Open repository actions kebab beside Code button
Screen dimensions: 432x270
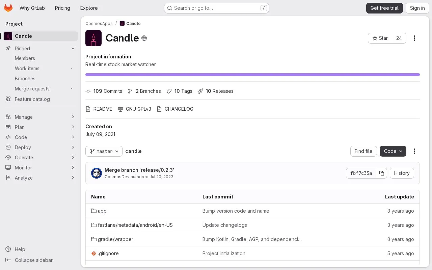pyautogui.click(x=414, y=151)
